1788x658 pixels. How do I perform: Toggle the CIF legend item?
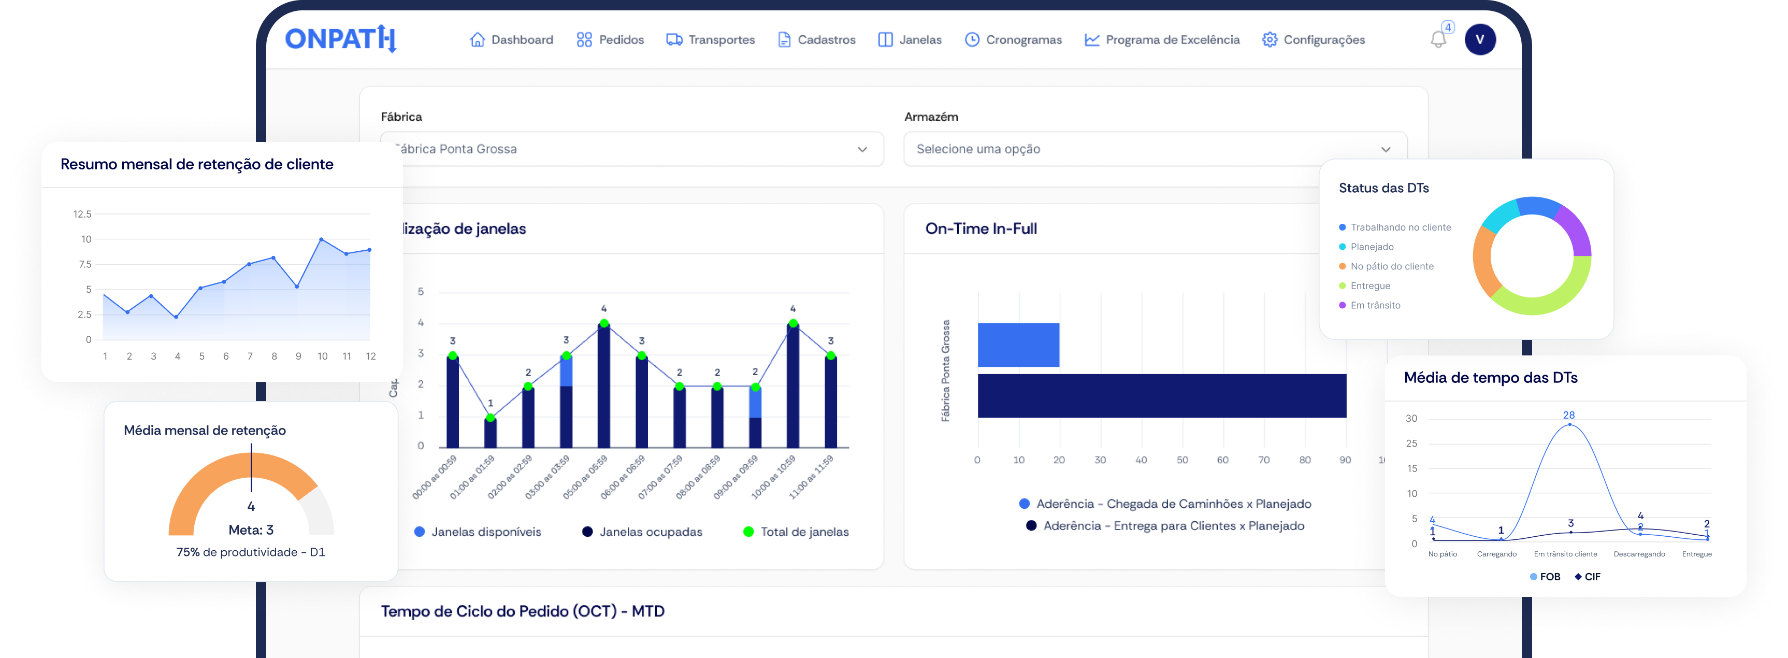tap(1588, 577)
